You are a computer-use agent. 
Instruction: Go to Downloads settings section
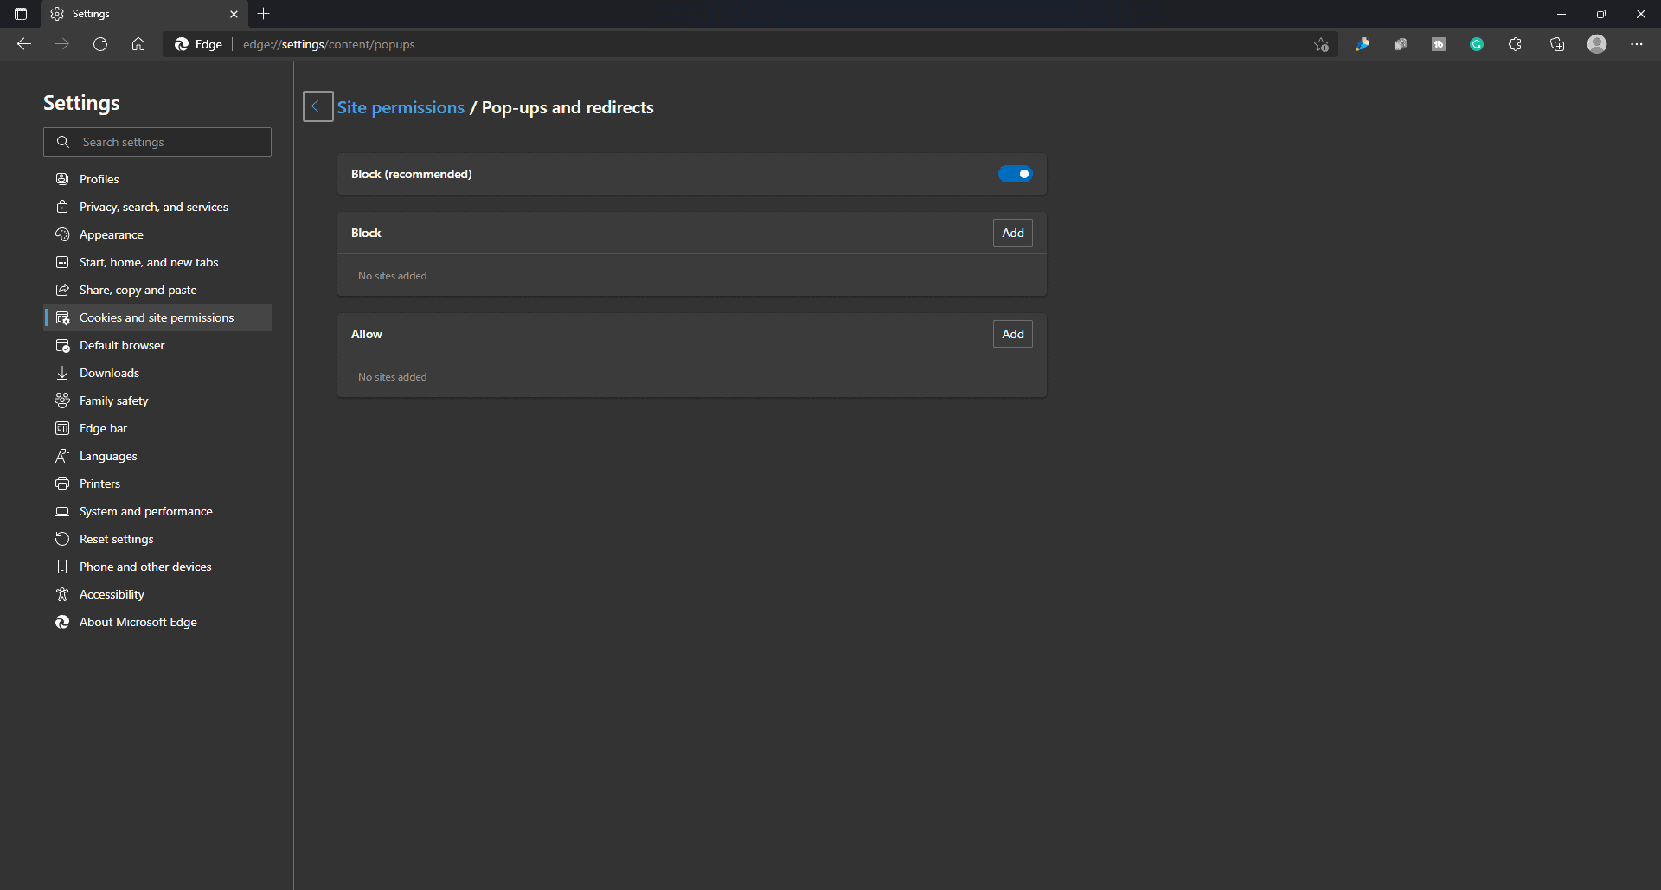tap(109, 373)
